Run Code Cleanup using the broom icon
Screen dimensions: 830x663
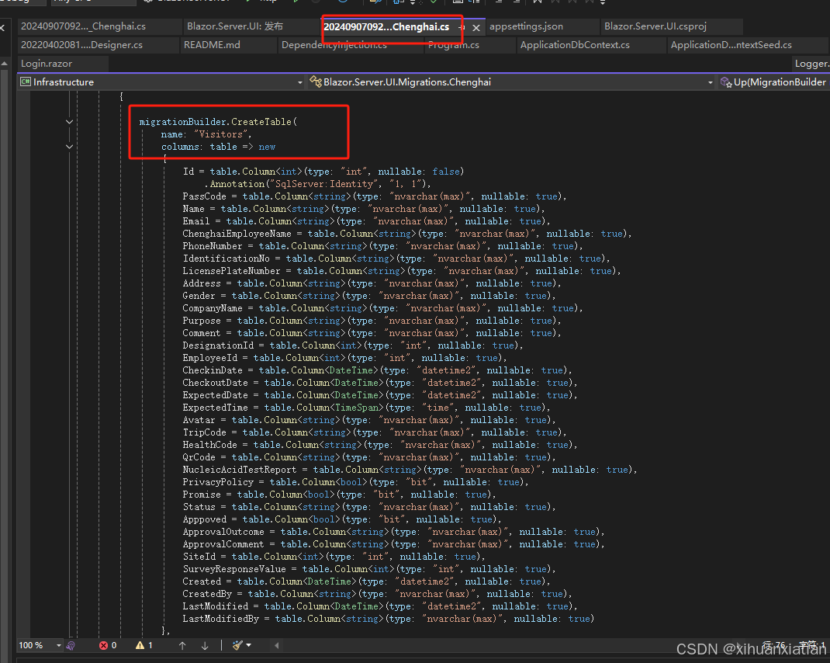coord(237,645)
